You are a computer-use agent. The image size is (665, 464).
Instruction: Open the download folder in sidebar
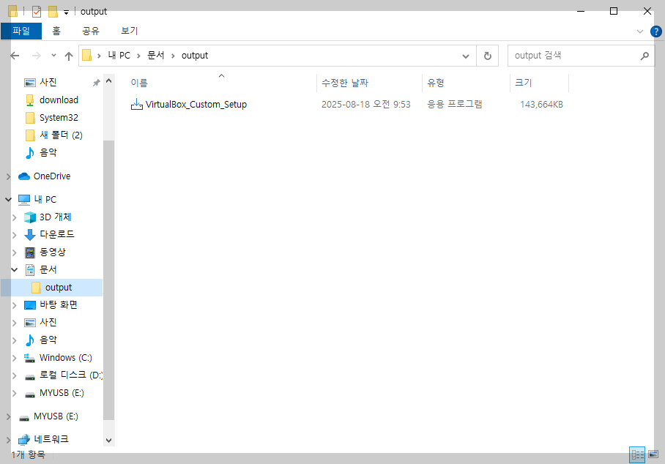(x=59, y=100)
